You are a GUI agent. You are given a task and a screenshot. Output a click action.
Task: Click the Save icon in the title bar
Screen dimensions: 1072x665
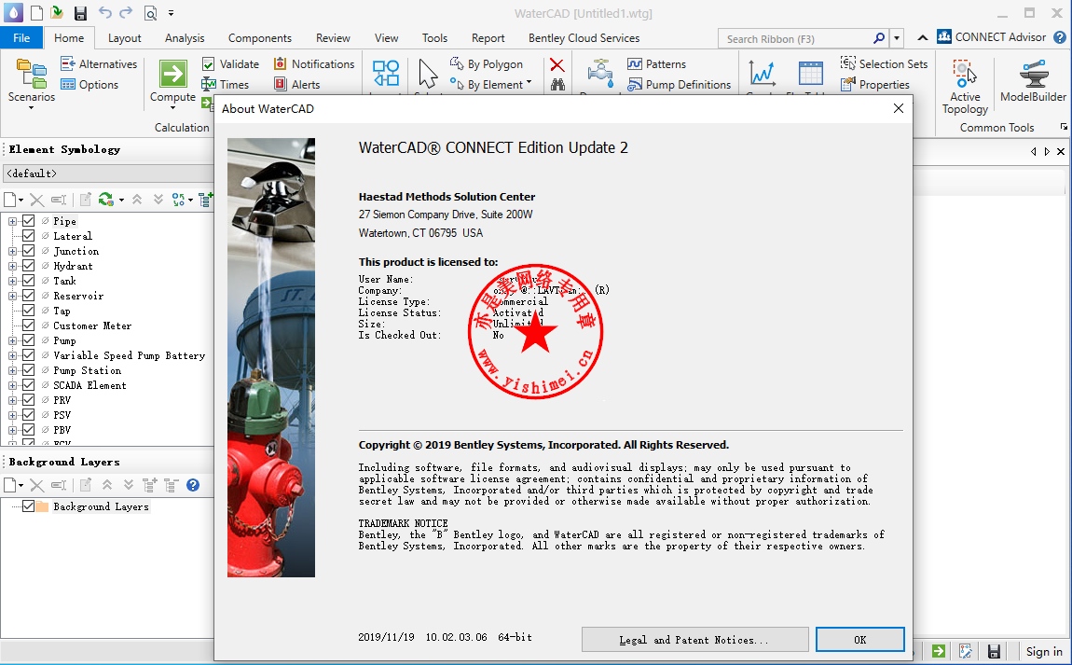(x=81, y=13)
